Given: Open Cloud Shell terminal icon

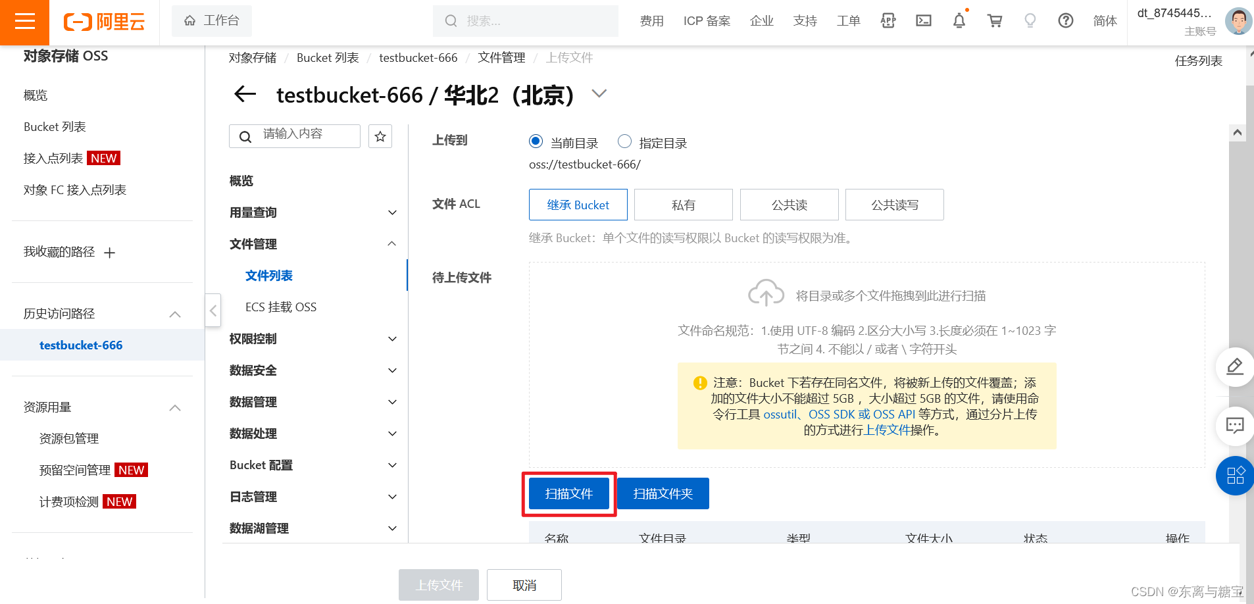Looking at the screenshot, I should point(924,21).
